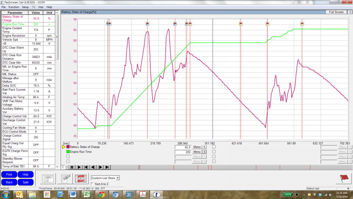Screen dimensions: 353x199
Task: Click the magenta Battery State of Charge swatch
Action: tap(68, 147)
